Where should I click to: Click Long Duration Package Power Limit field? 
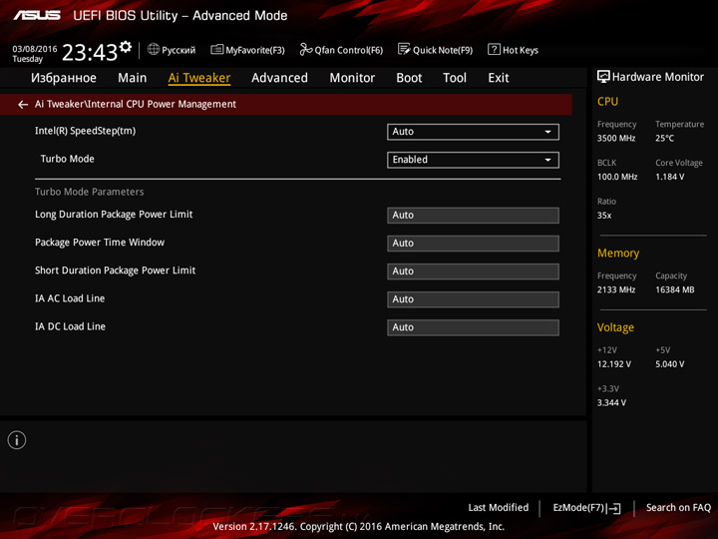point(473,216)
